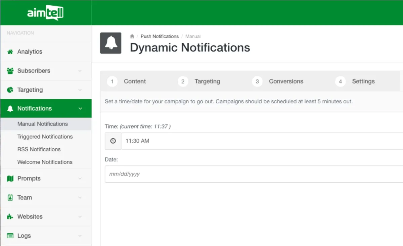Expand the Prompts menu chevron
Image resolution: width=403 pixels, height=246 pixels.
pyautogui.click(x=80, y=179)
